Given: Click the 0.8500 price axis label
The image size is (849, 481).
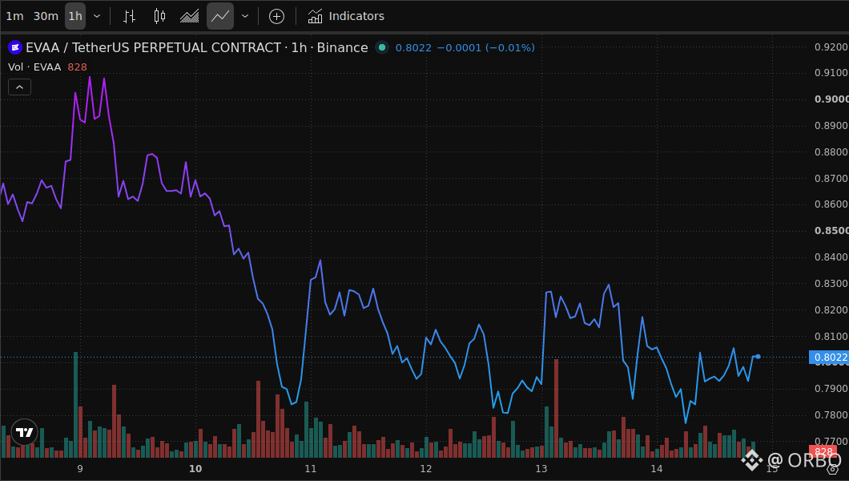Looking at the screenshot, I should pos(831,231).
